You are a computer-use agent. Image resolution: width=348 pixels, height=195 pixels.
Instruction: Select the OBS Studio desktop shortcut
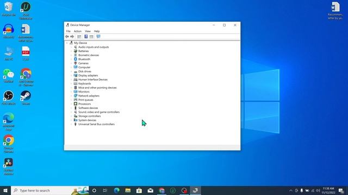pos(9,97)
